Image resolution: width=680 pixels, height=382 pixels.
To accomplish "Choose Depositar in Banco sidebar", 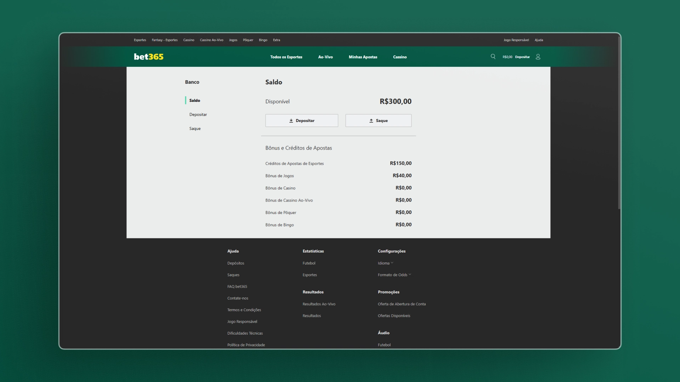I will point(198,115).
